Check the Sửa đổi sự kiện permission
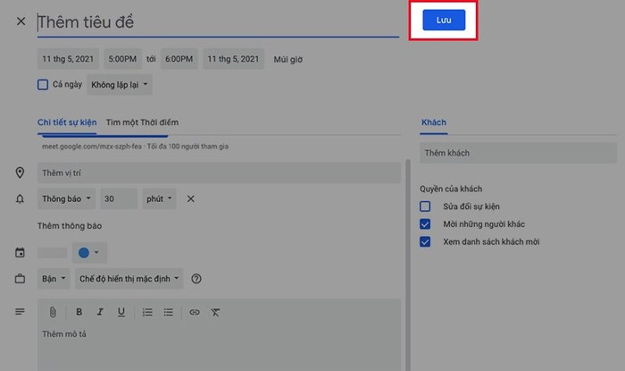This screenshot has width=625, height=371. (425, 207)
